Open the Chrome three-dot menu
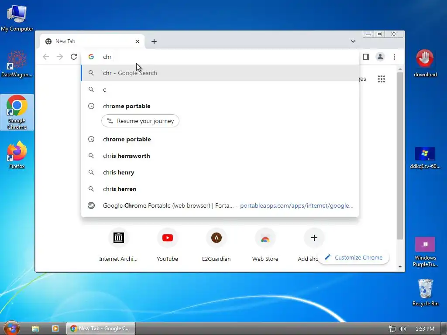The width and height of the screenshot is (447, 335). 394,57
